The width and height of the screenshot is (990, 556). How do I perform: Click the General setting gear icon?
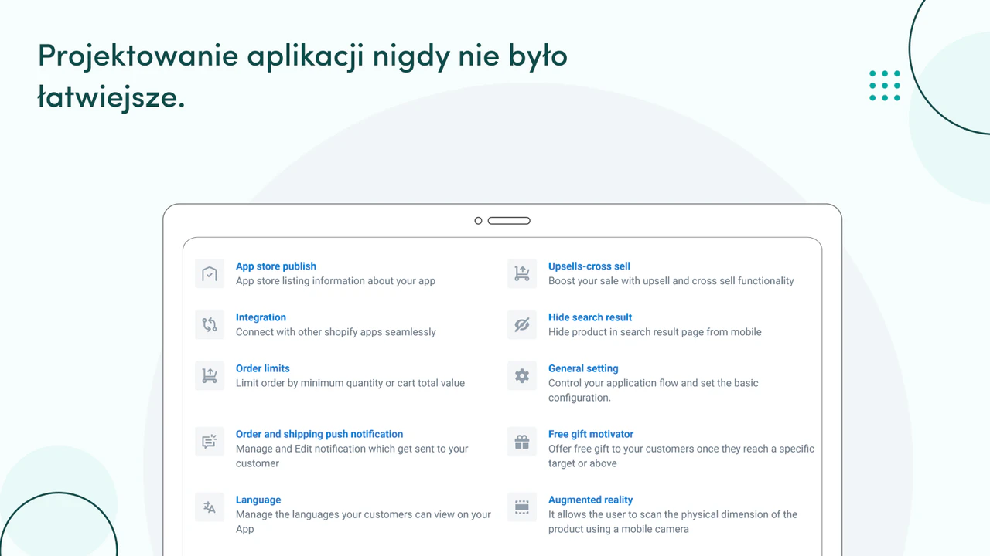(x=522, y=376)
